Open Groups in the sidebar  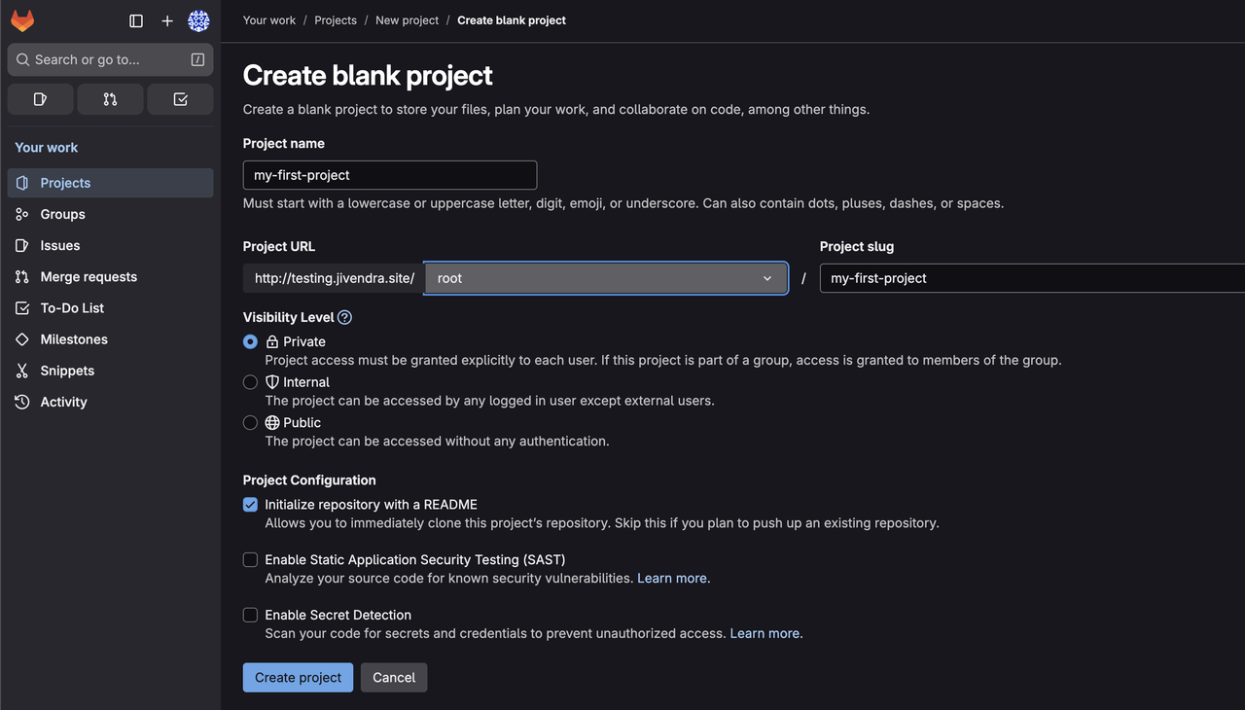point(62,214)
